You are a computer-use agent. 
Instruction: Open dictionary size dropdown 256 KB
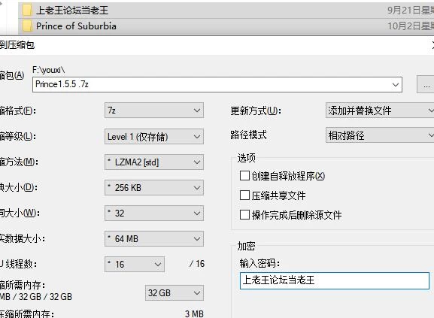pyautogui.click(x=154, y=188)
